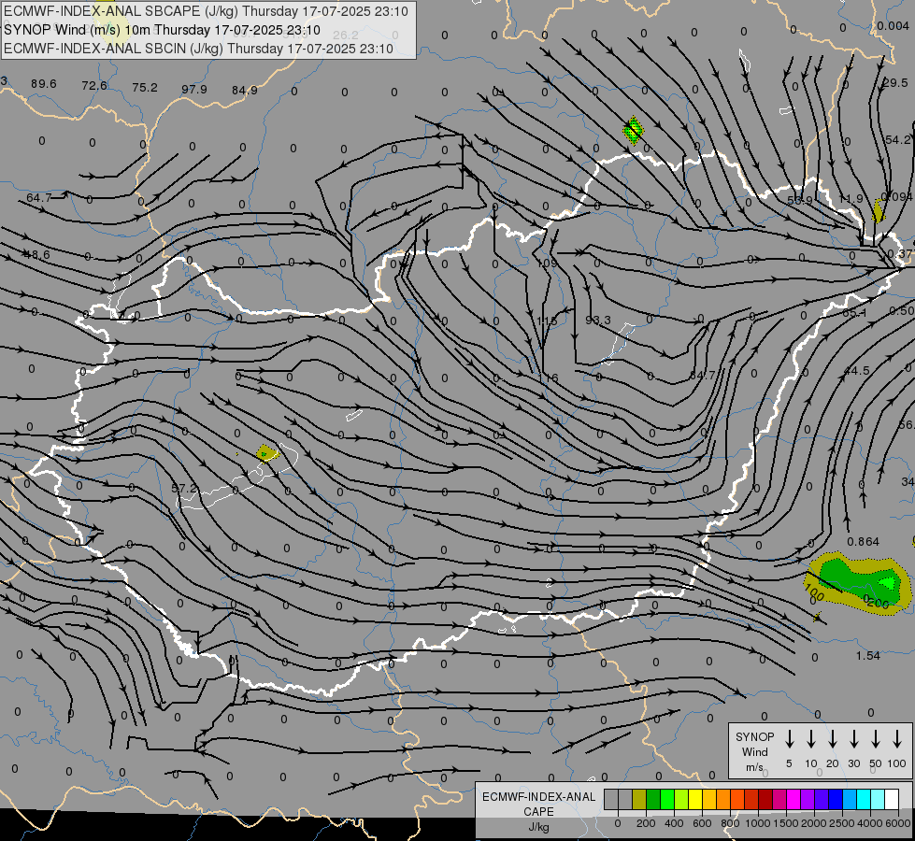
Task: Click the 5 m/s wind arrow in legend
Action: pos(789,739)
